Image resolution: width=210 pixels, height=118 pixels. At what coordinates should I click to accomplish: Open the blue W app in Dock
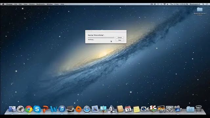tap(53, 109)
